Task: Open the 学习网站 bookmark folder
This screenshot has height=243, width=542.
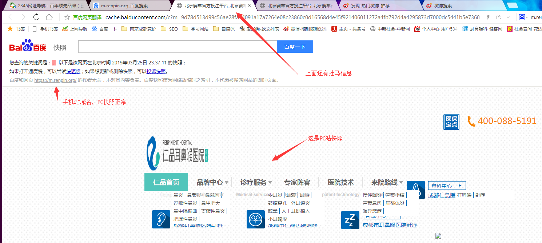Action: [195, 29]
